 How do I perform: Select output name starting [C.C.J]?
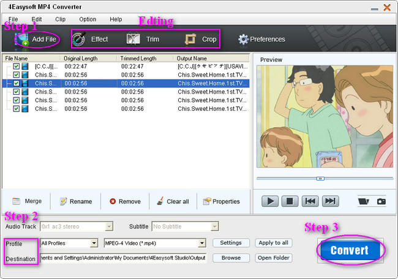pos(212,67)
